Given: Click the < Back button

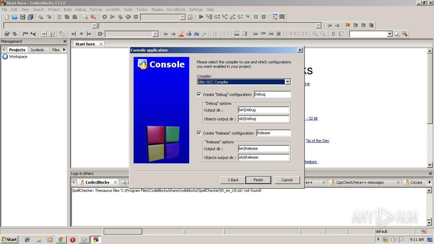Looking at the screenshot, I should pyautogui.click(x=233, y=180).
